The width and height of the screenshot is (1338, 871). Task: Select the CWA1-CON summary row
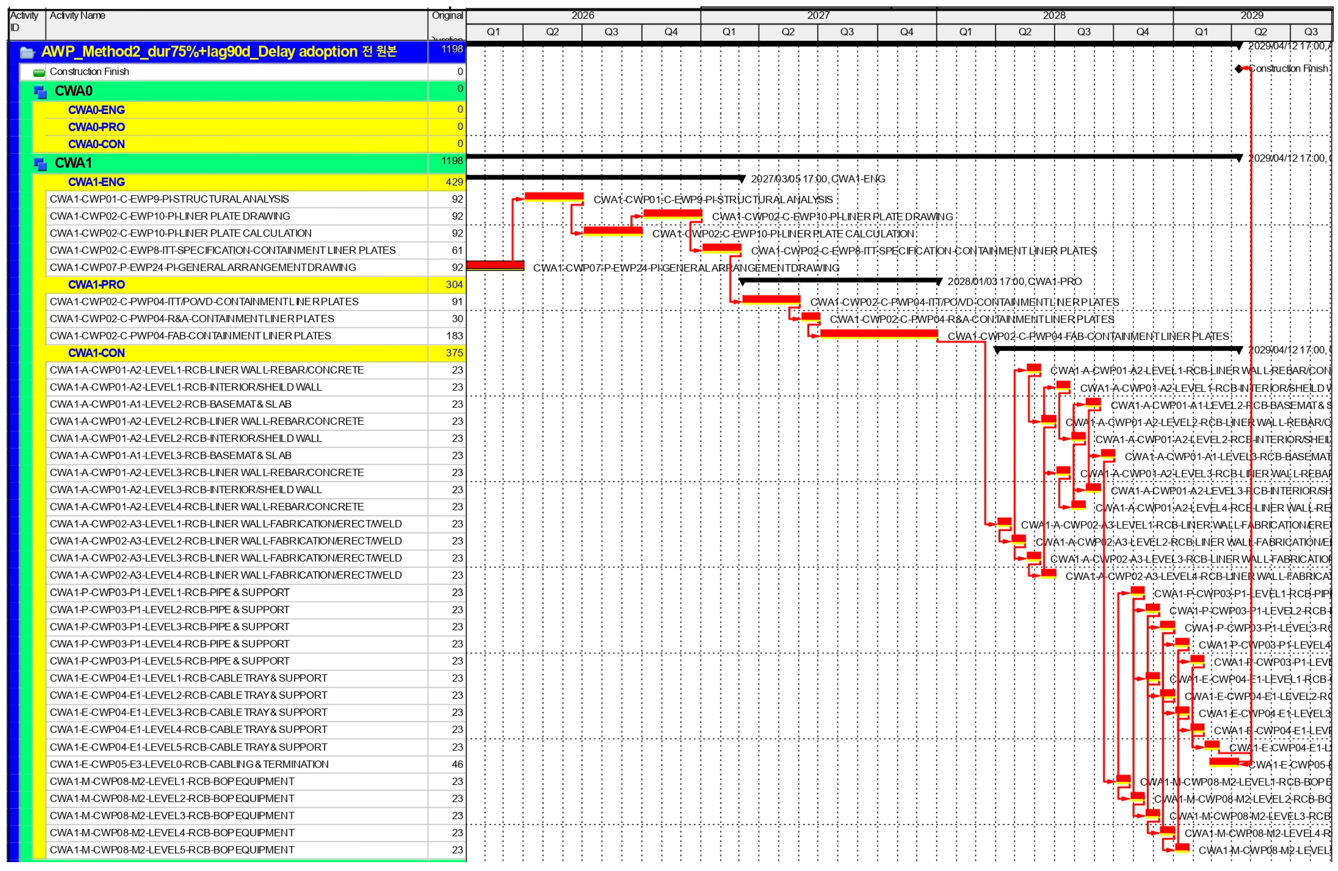pyautogui.click(x=97, y=353)
